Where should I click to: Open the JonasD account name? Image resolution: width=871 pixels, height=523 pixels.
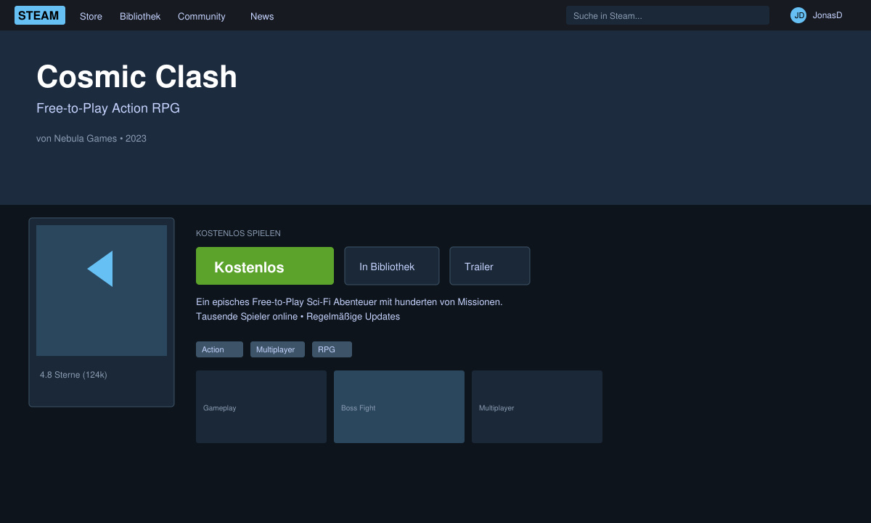[827, 15]
